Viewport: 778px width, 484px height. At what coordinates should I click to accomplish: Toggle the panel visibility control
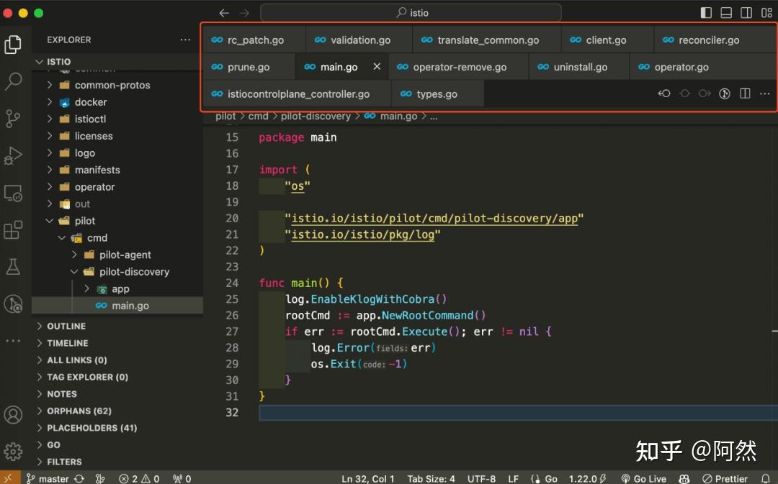click(725, 12)
